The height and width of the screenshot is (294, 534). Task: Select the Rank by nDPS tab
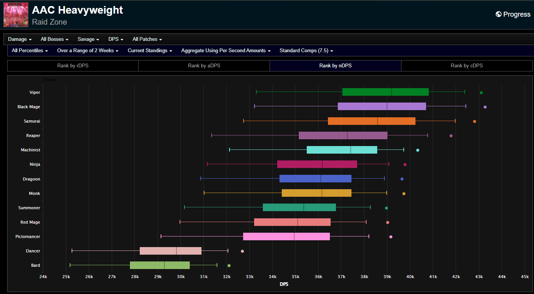coord(336,66)
